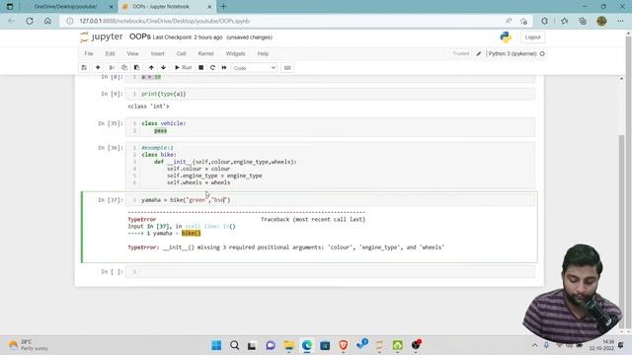
Task: Open the cell type Code dropdown
Action: pos(255,68)
